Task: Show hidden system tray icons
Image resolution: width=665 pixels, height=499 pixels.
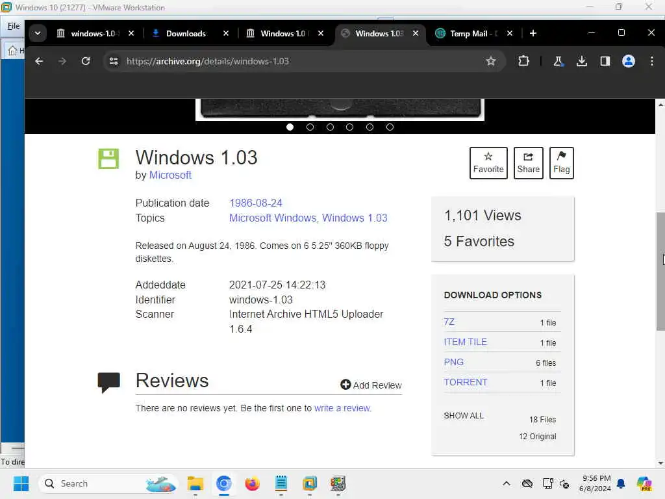Action: coord(507,483)
